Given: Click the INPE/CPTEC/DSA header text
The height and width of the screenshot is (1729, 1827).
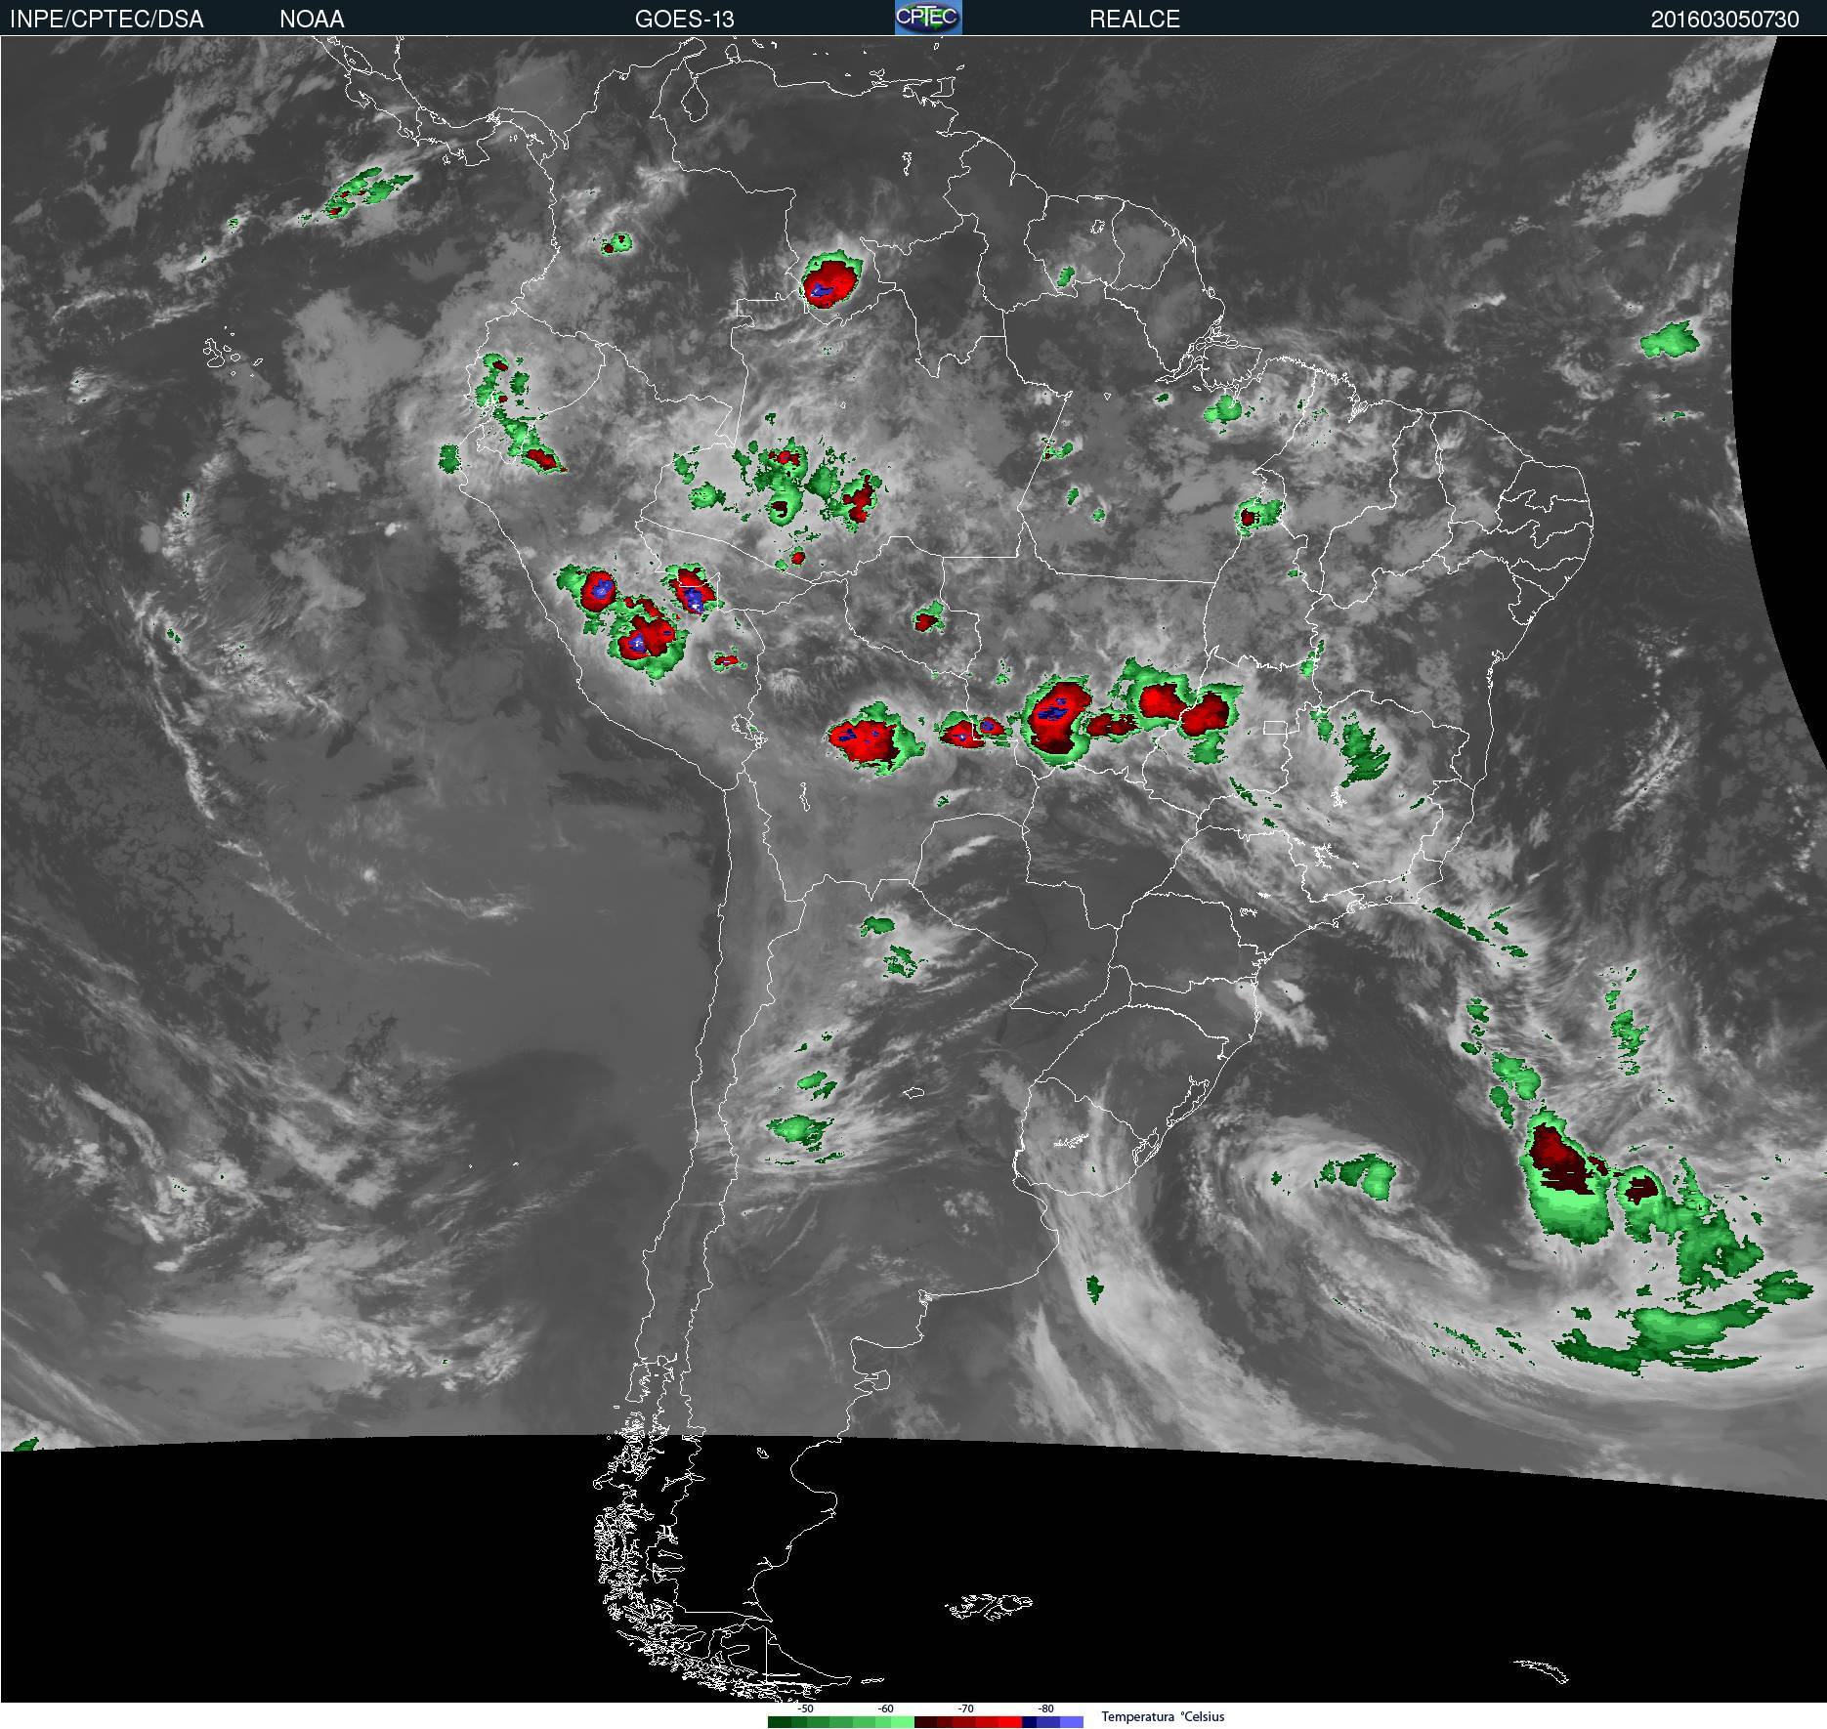Looking at the screenshot, I should [106, 20].
